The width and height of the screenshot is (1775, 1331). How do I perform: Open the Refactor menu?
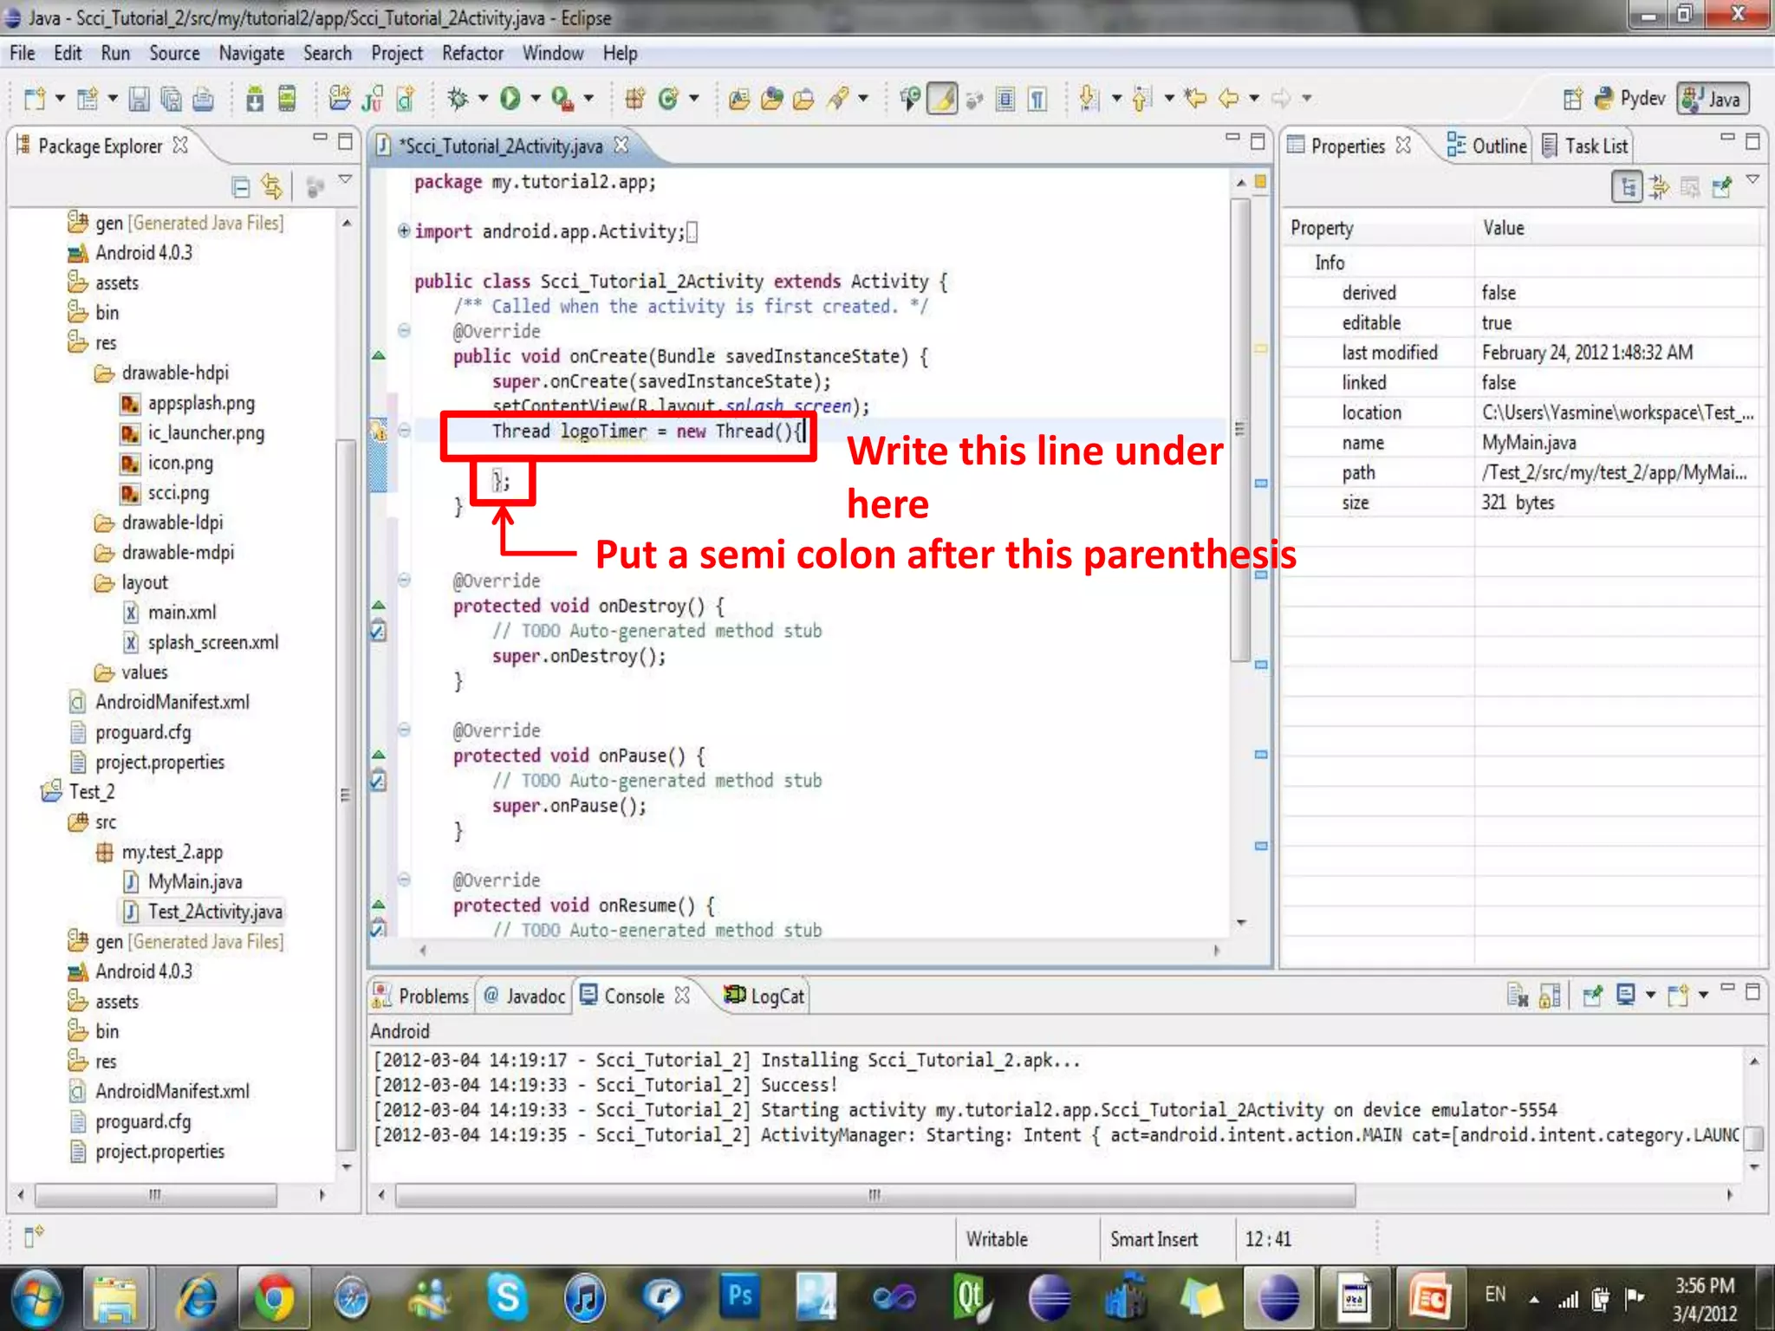click(x=472, y=54)
